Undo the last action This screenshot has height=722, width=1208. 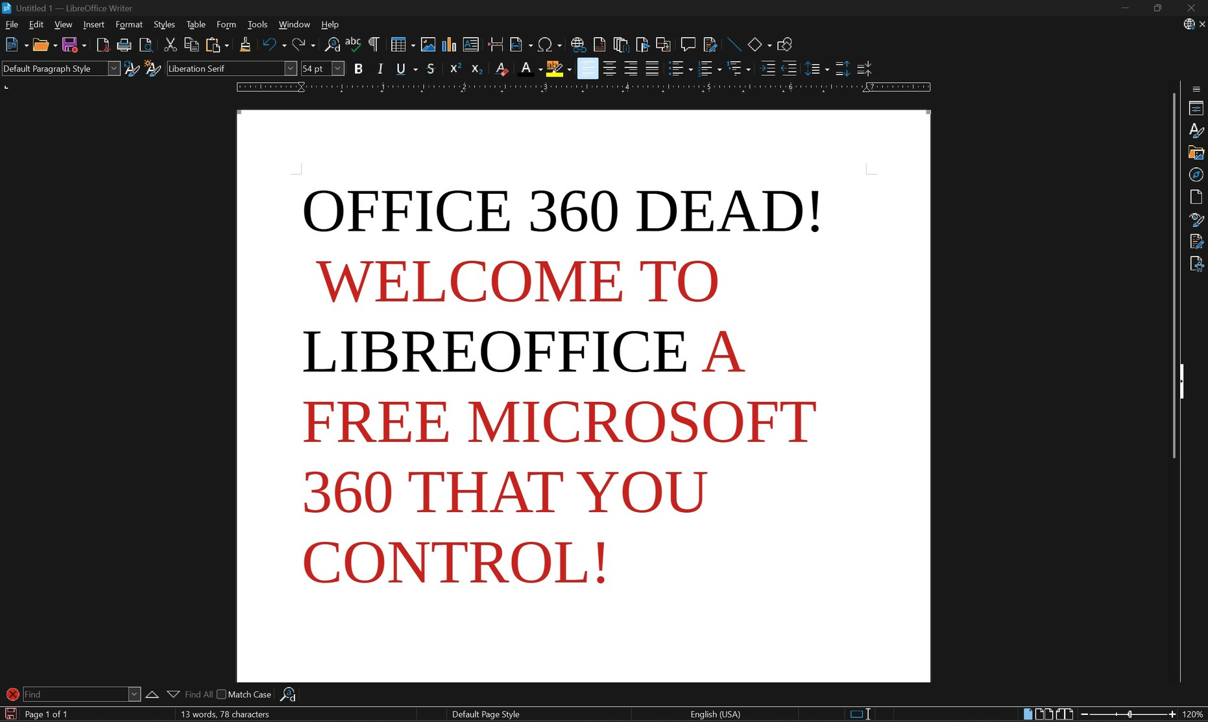[269, 45]
